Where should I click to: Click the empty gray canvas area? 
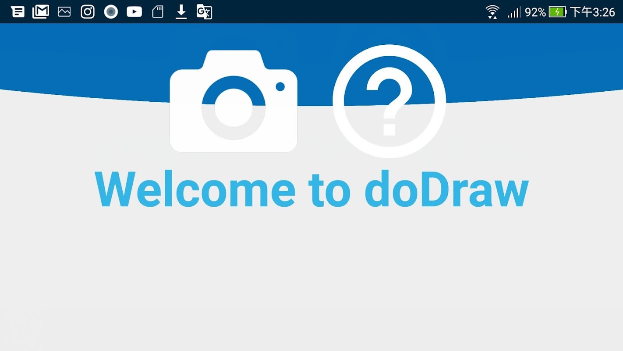coord(311,281)
